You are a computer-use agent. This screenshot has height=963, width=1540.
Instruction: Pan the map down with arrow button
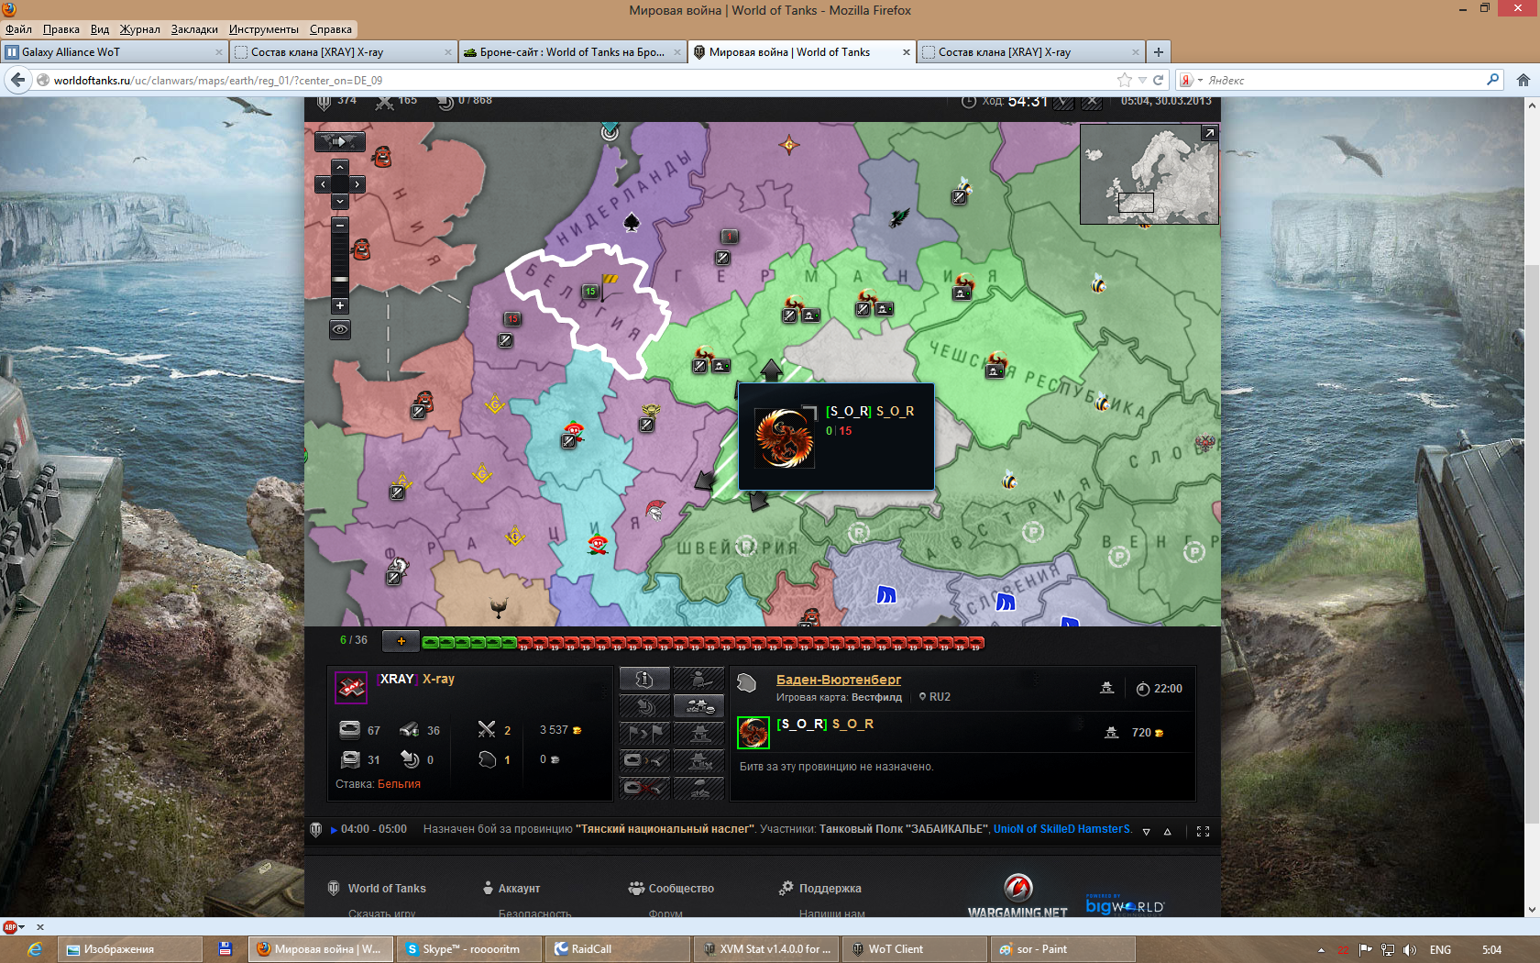340,202
